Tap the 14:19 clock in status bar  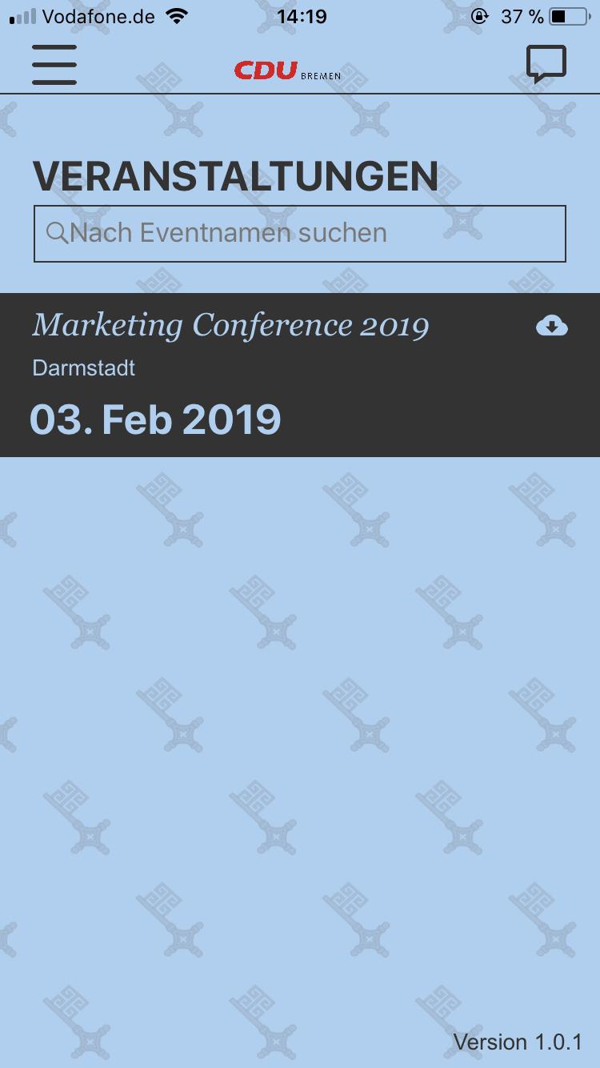click(x=302, y=16)
